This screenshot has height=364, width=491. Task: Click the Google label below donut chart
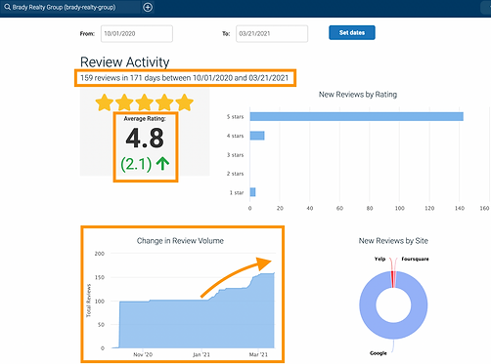point(379,353)
